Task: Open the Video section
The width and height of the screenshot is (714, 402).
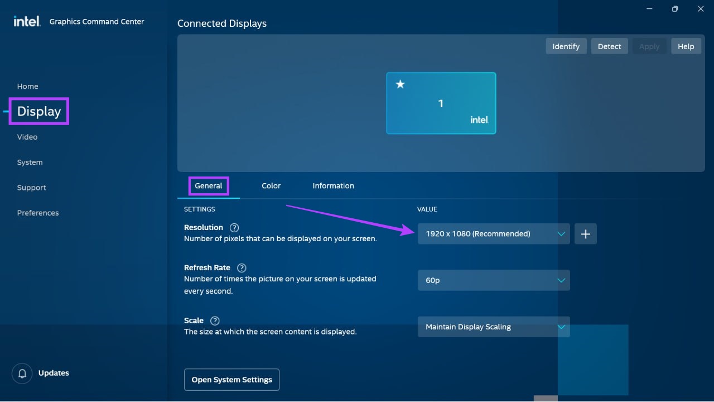Action: pos(27,137)
